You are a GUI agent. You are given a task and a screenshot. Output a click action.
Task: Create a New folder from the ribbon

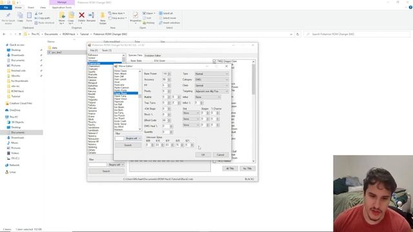pos(103,19)
